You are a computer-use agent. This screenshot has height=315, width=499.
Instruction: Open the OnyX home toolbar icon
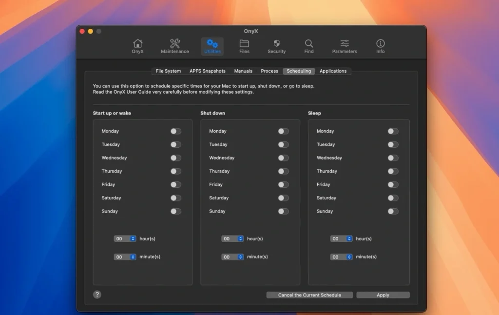click(x=137, y=46)
